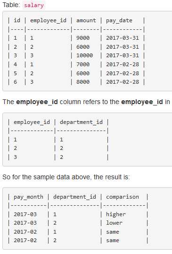Click the amount value 9000
172x254 pixels.
(83, 38)
